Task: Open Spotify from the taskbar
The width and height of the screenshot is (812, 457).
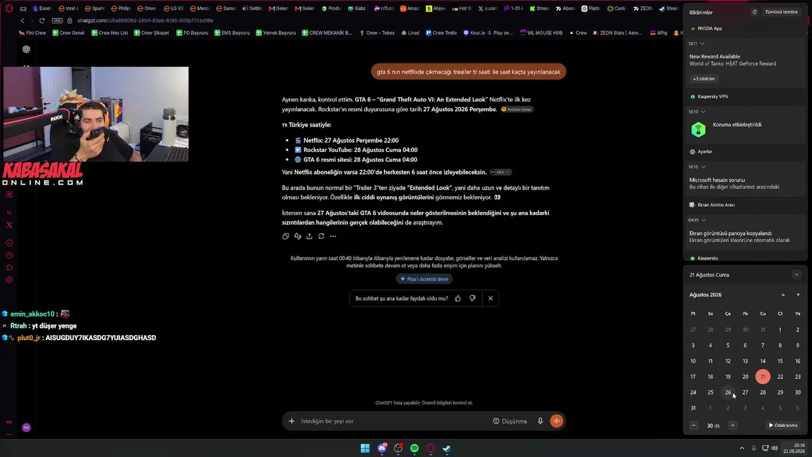Action: 414,448
